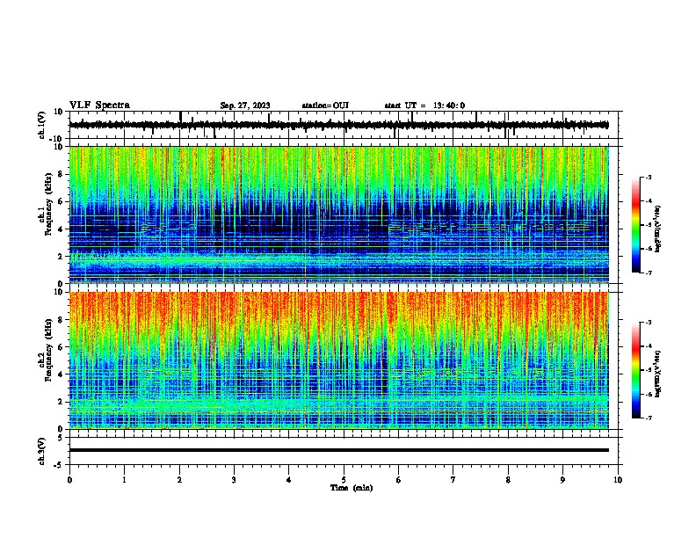Viewport: 696px width, 538px height.
Task: Click the ch.1 color bar log(PSD) unit label
Action: point(658,229)
